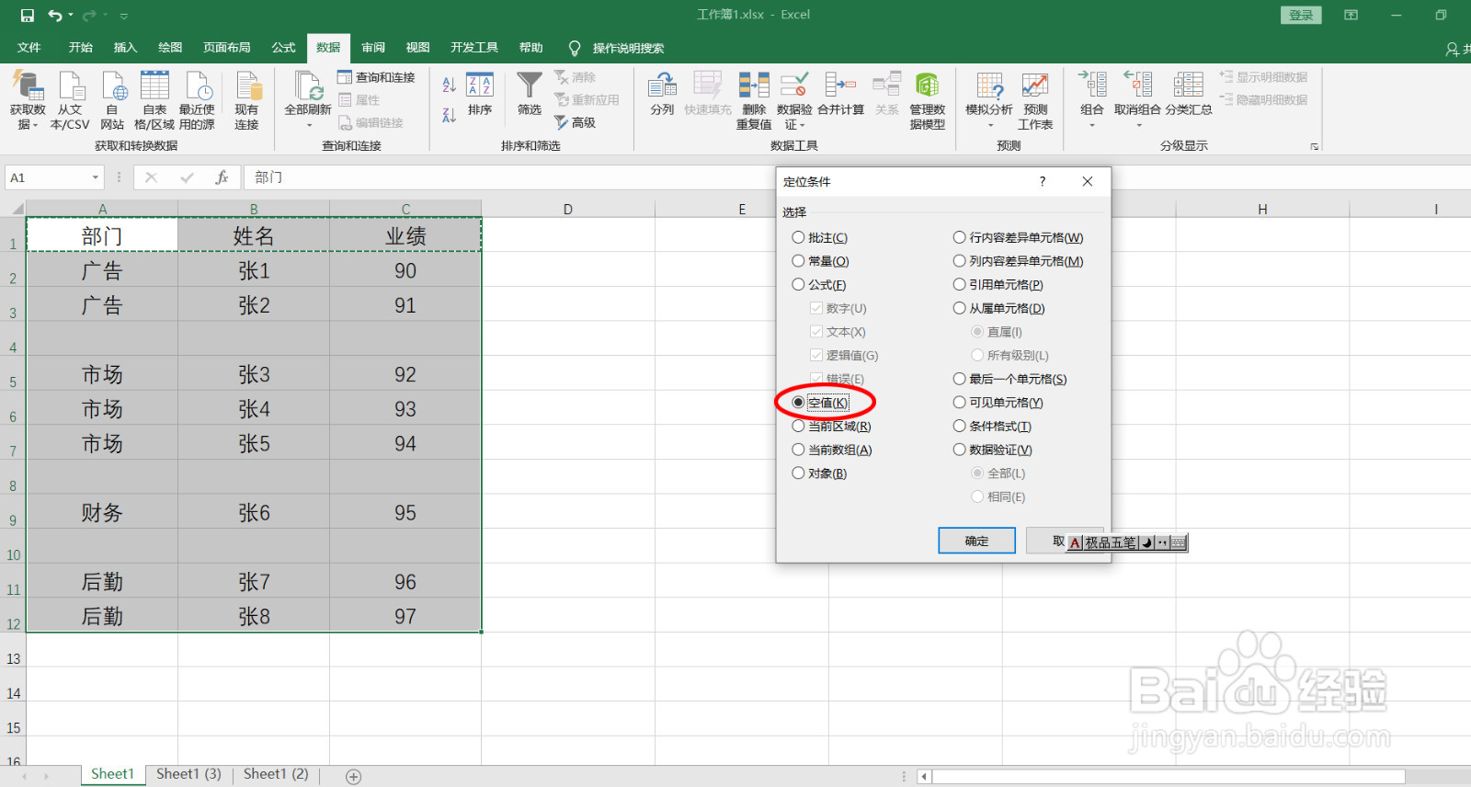Viewport: 1471px width, 787px height.
Task: Open the quick access toolbar customize dropdown
Action: click(x=124, y=16)
